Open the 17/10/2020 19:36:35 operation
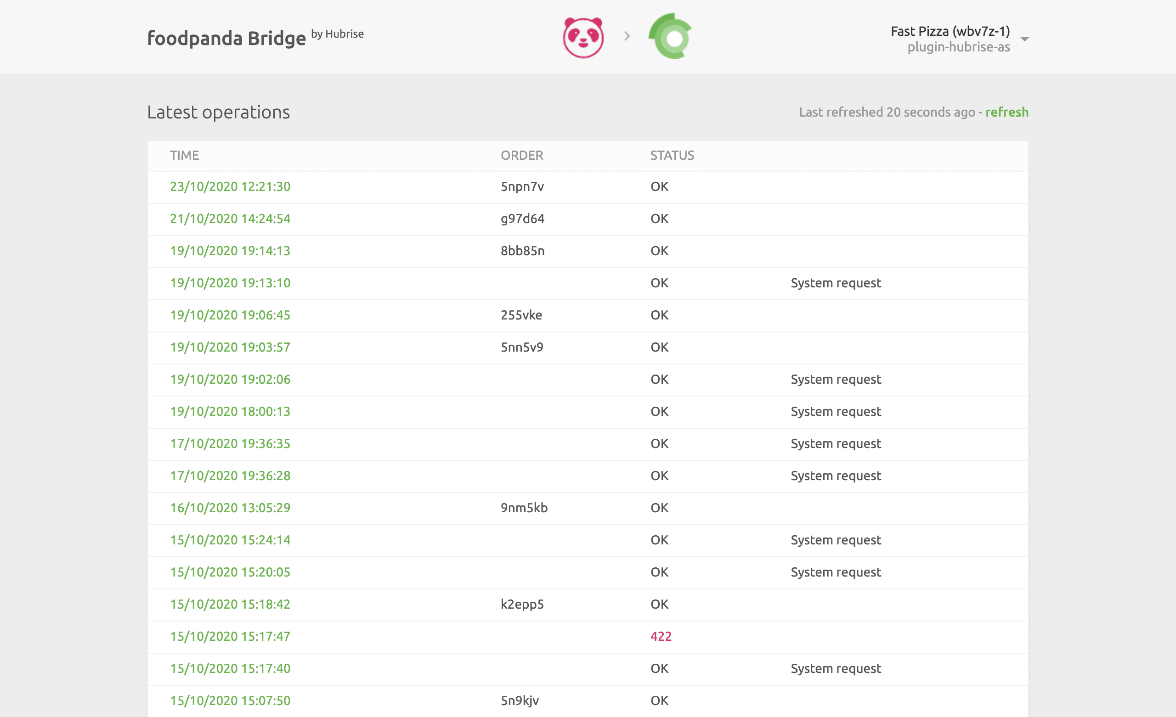 coord(230,444)
